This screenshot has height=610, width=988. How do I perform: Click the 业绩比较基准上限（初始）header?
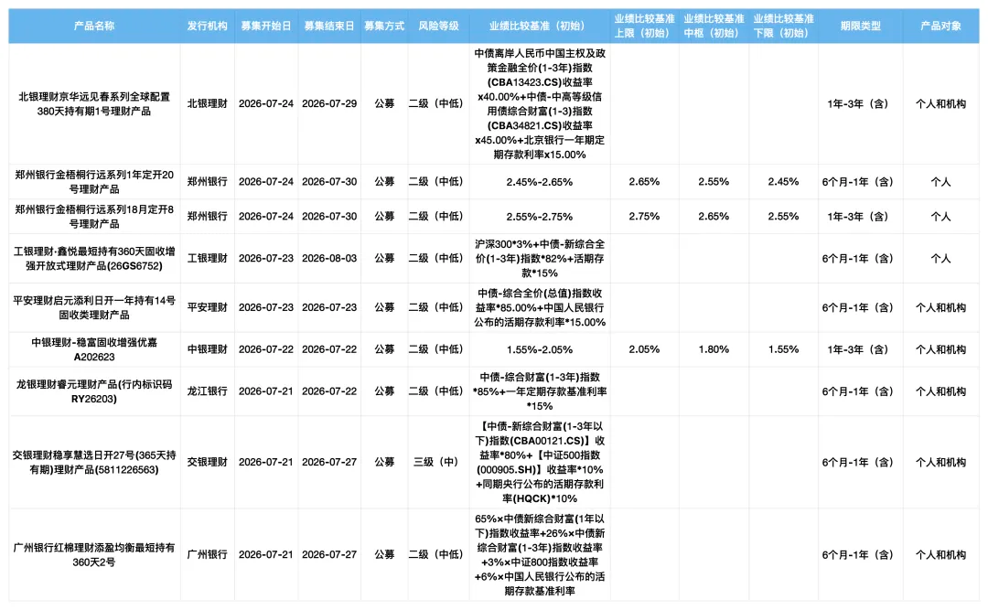(645, 26)
